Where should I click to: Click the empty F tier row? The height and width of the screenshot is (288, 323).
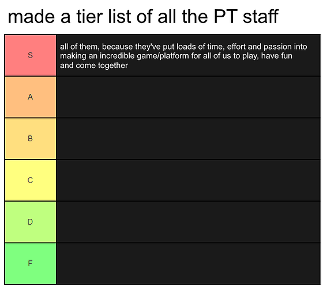(188, 264)
